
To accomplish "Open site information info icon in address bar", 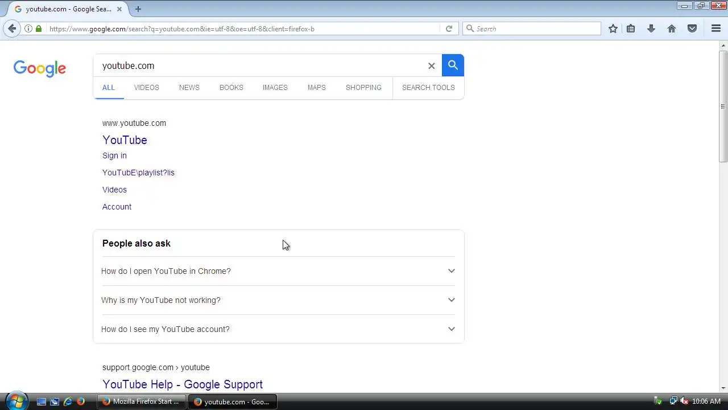I will [28, 28].
